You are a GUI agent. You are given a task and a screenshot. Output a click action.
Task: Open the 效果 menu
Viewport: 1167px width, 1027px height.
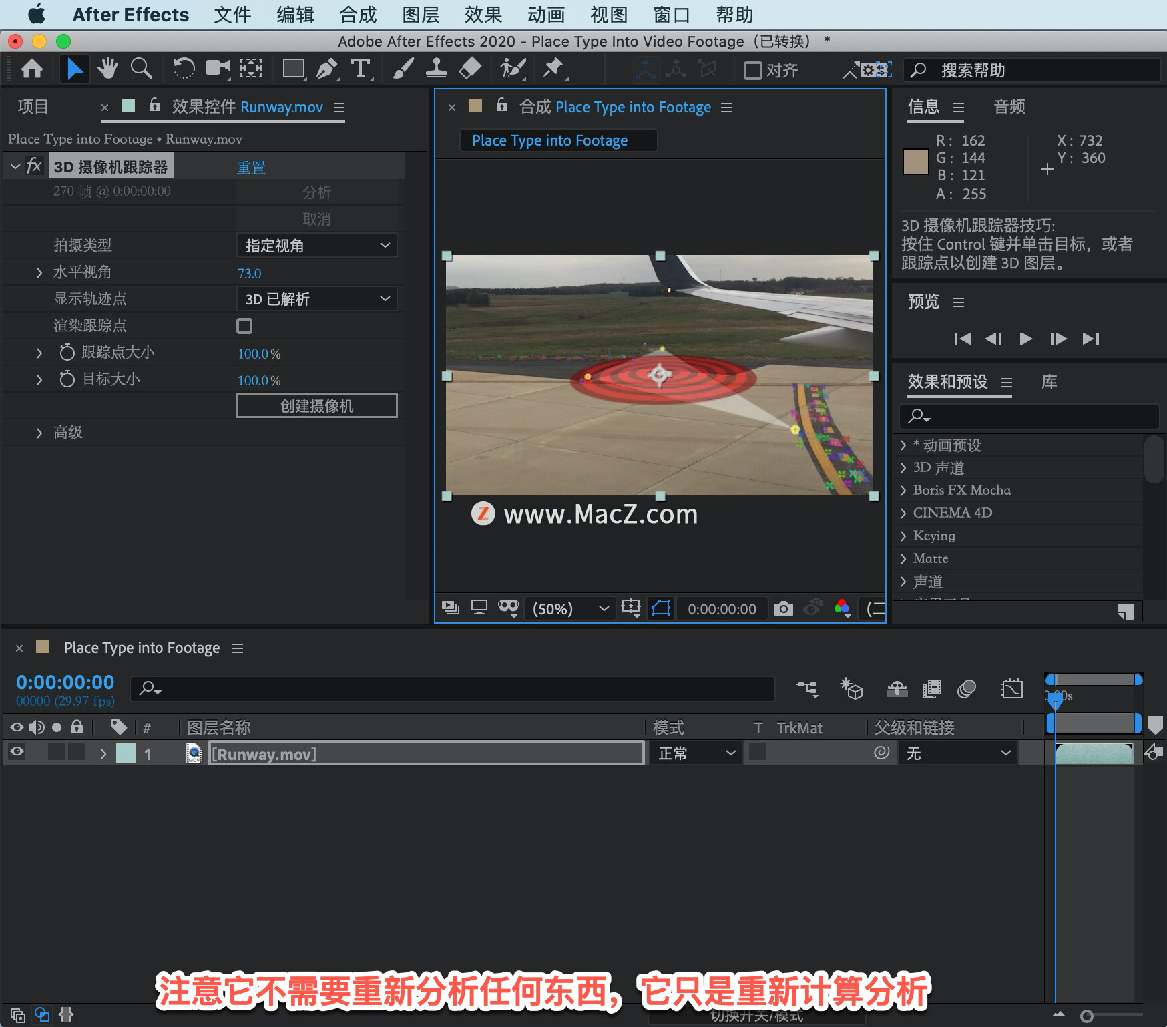(483, 15)
